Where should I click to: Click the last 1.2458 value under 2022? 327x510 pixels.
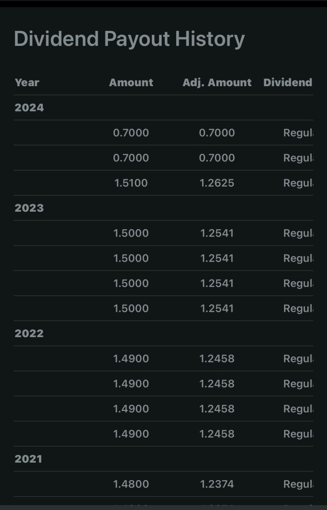tap(217, 434)
